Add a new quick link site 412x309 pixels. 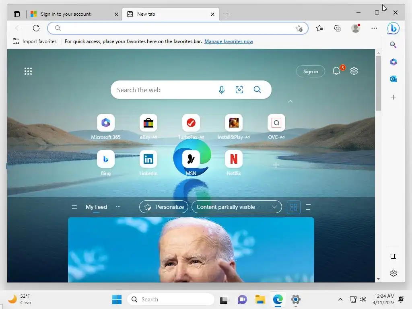pos(276,165)
